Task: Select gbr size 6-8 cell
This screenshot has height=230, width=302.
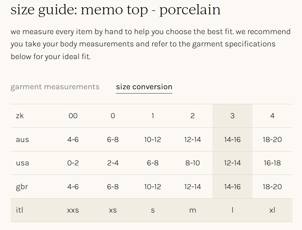Action: [x=113, y=187]
